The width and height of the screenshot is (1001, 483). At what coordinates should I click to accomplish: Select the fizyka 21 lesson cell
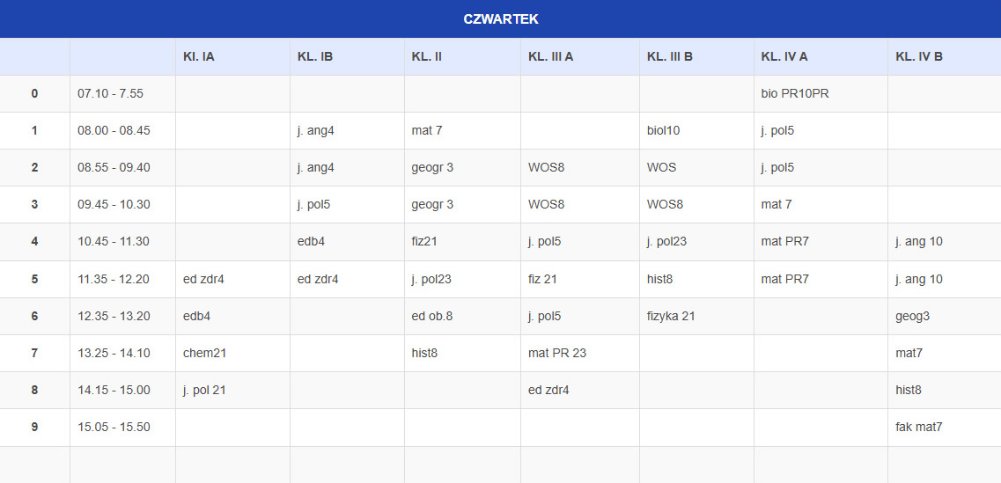tap(671, 316)
